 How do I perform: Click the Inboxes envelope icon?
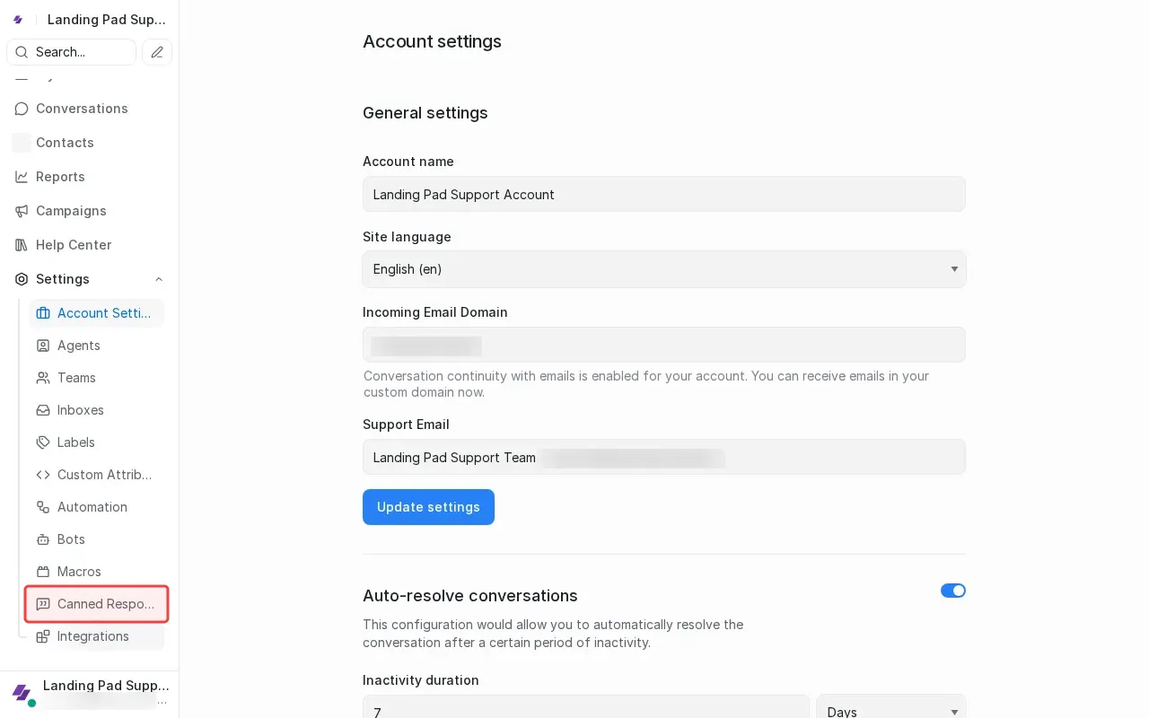click(x=43, y=410)
